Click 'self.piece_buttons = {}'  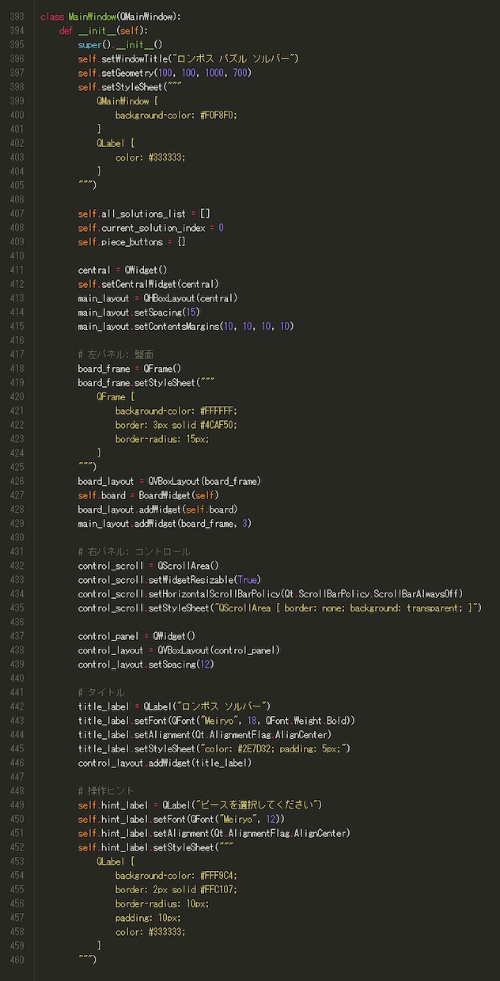[132, 242]
